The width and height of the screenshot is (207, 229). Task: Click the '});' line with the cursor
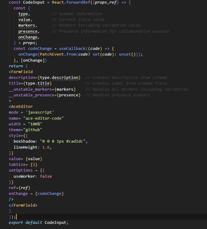(x=12, y=217)
